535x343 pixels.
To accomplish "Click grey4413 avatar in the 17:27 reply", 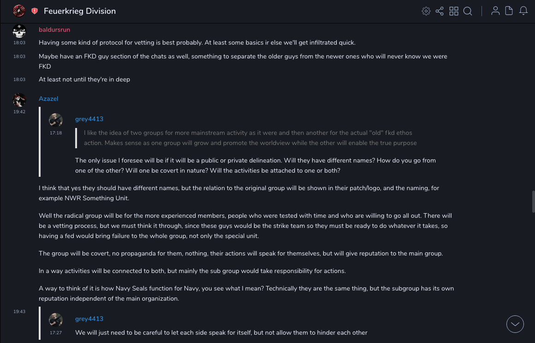I will 56,320.
